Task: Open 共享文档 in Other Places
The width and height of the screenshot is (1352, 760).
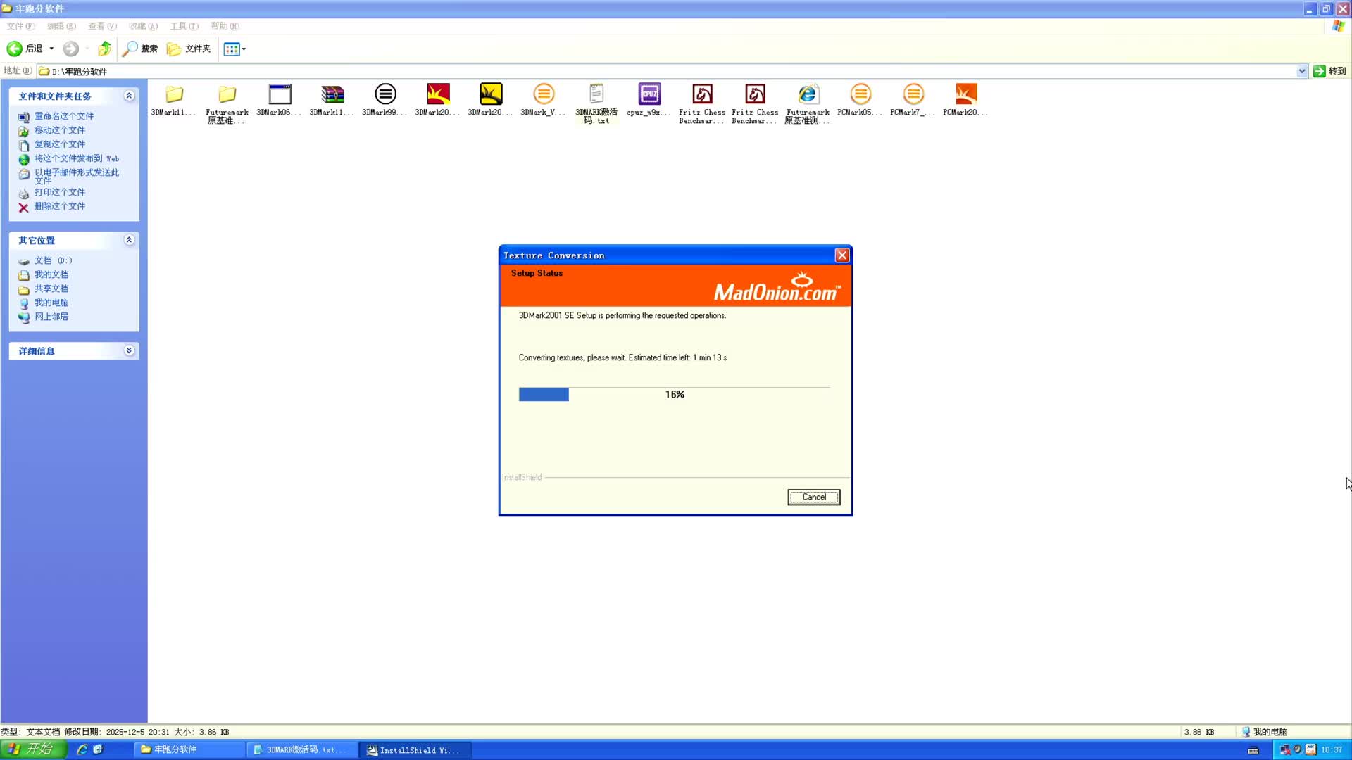Action: click(51, 289)
